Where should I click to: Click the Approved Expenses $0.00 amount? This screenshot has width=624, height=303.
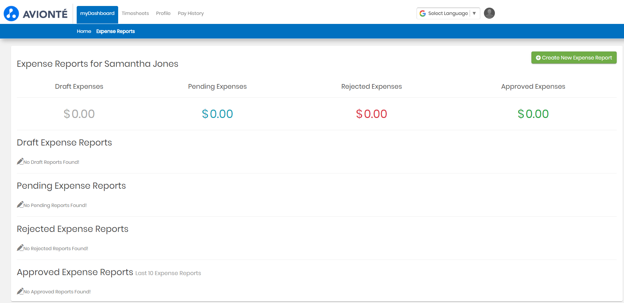pyautogui.click(x=533, y=114)
